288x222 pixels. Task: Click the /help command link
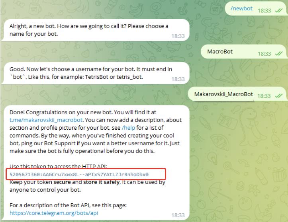coord(128,128)
